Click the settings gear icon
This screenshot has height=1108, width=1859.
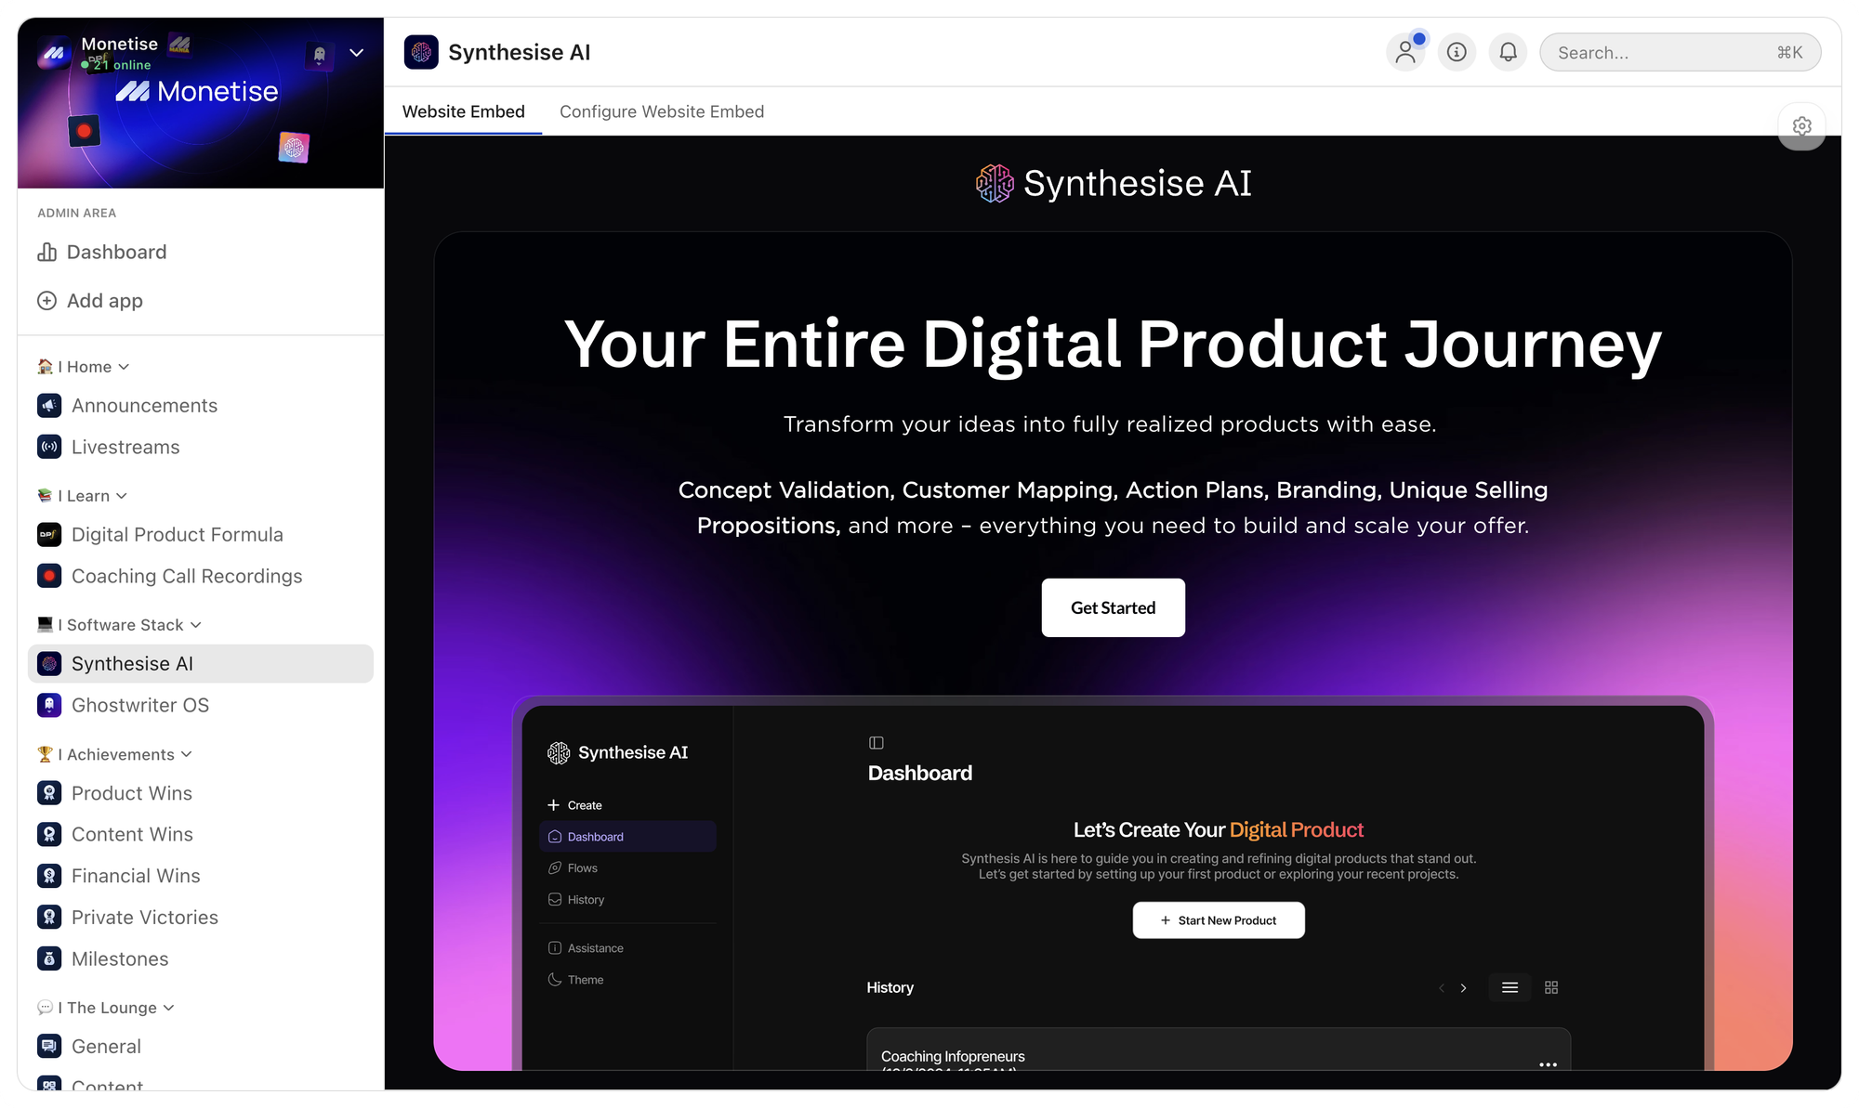1801,126
